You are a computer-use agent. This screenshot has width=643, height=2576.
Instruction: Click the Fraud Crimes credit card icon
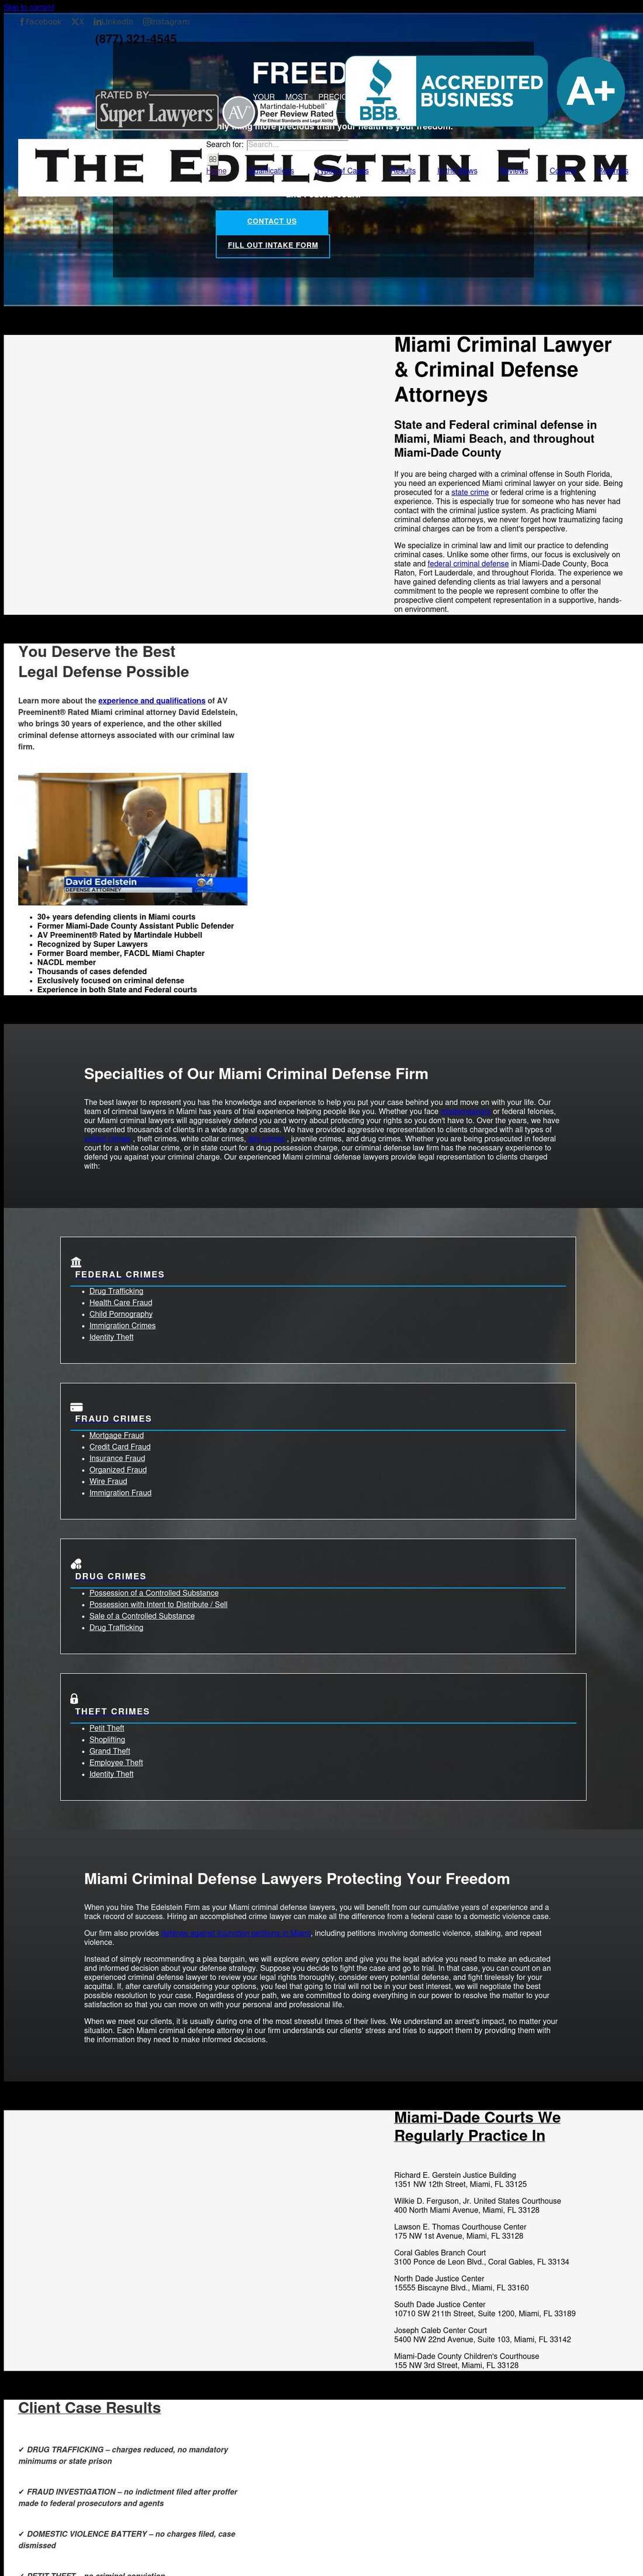77,1406
